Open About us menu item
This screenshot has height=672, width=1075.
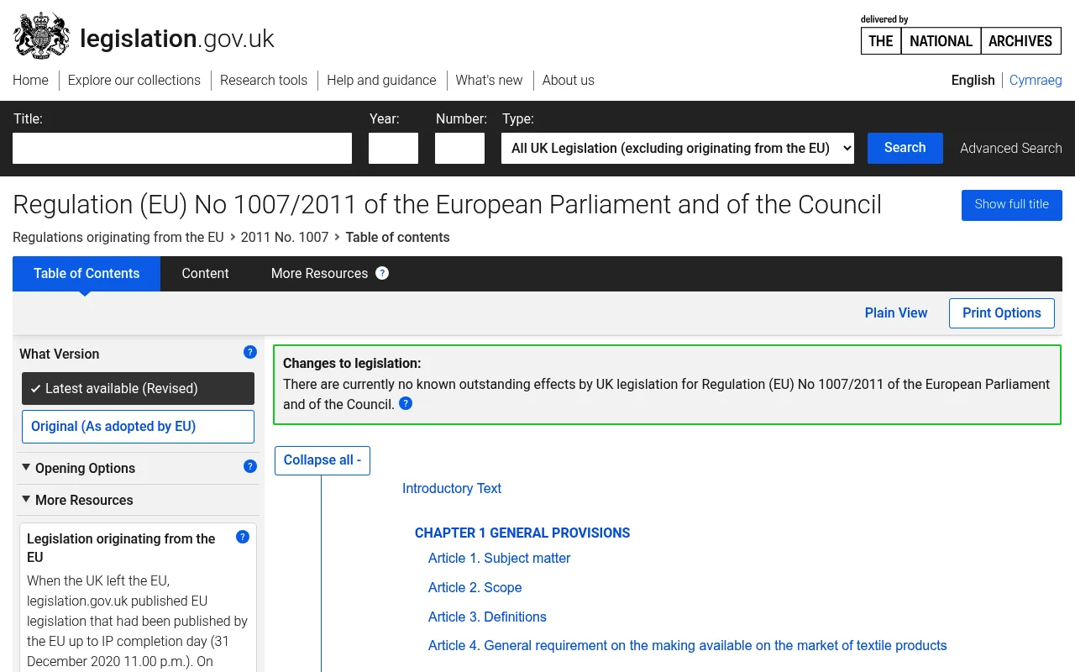click(x=568, y=80)
